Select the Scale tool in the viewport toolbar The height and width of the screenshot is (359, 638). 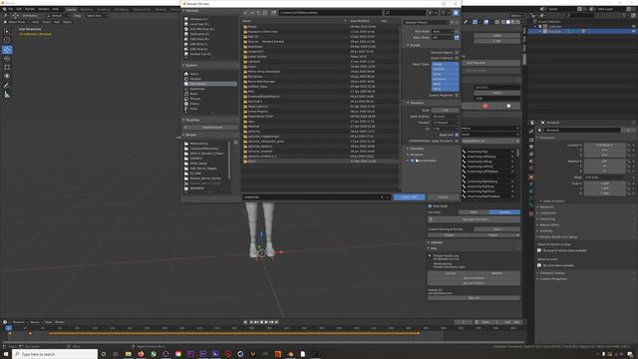[7, 67]
